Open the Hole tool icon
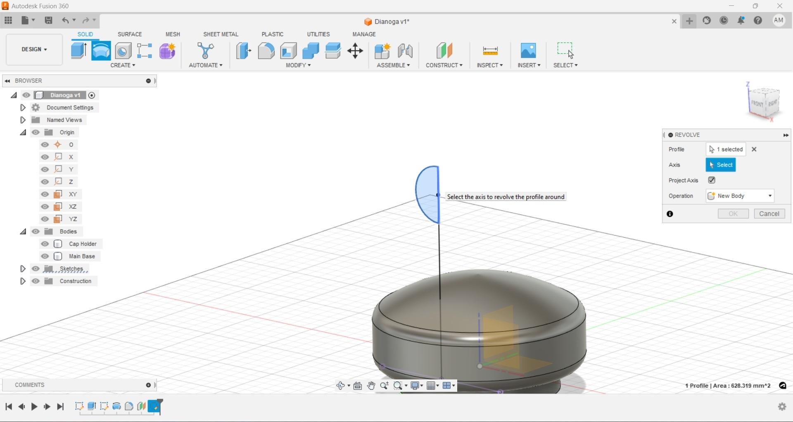This screenshot has width=793, height=422. point(123,51)
